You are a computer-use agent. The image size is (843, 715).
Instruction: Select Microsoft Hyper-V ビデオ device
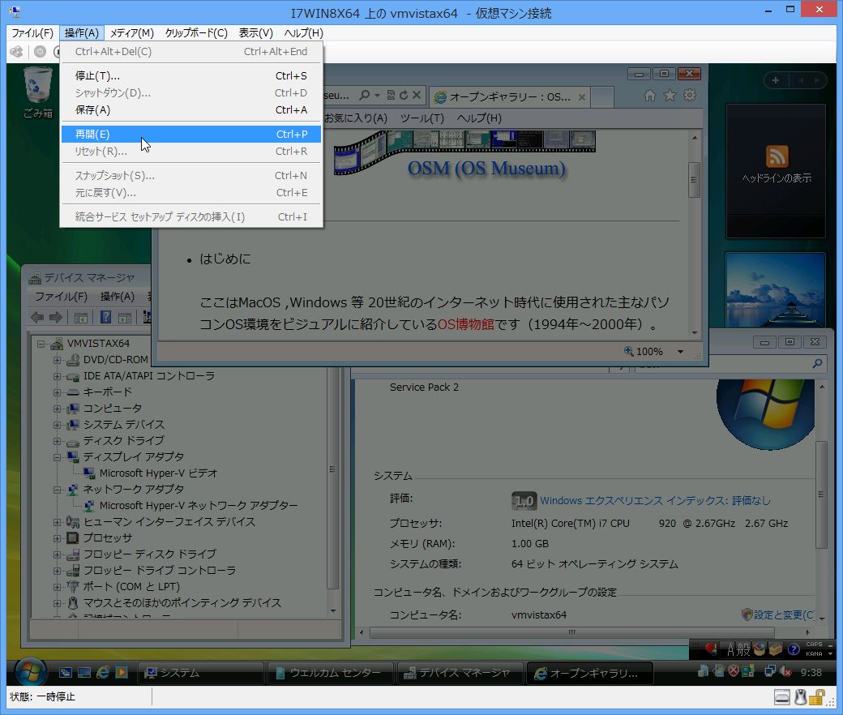tap(158, 473)
